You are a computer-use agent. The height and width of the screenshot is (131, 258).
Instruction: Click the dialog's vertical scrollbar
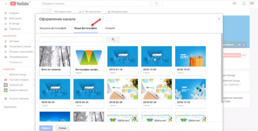coord(222,68)
